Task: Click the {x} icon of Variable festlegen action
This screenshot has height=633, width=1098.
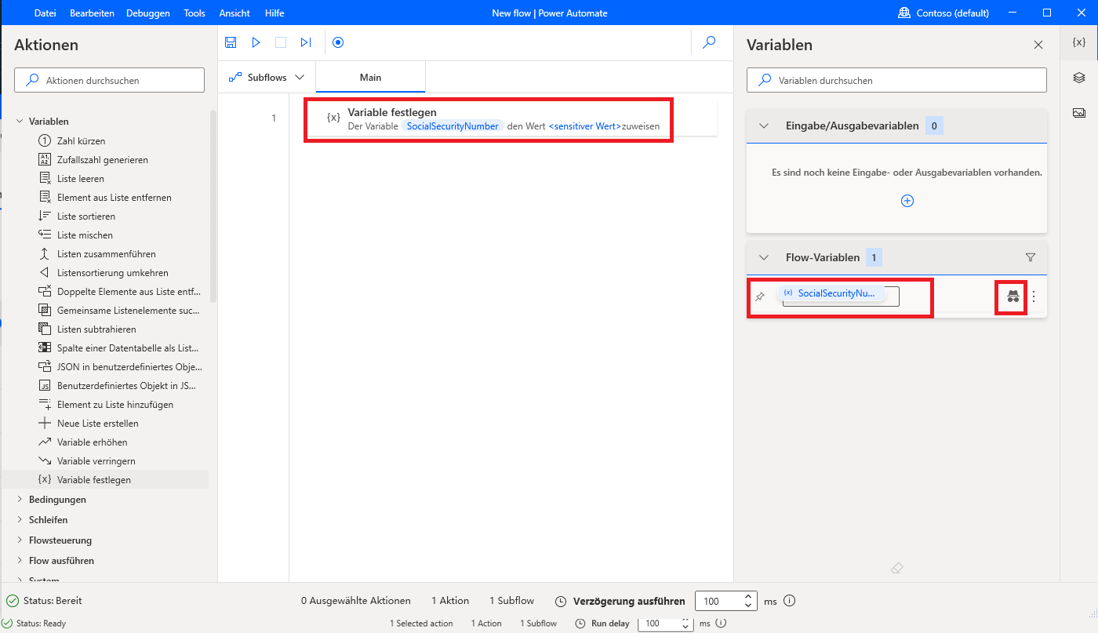Action: 333,118
